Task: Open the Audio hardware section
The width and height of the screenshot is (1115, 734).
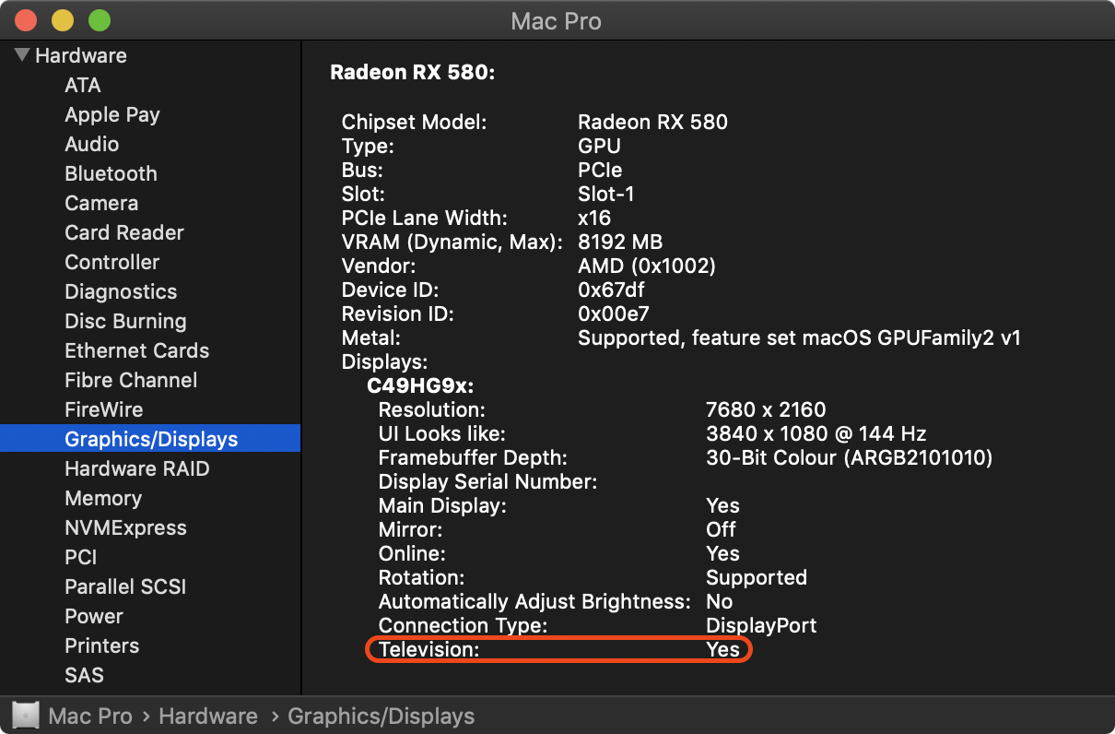Action: pyautogui.click(x=92, y=144)
